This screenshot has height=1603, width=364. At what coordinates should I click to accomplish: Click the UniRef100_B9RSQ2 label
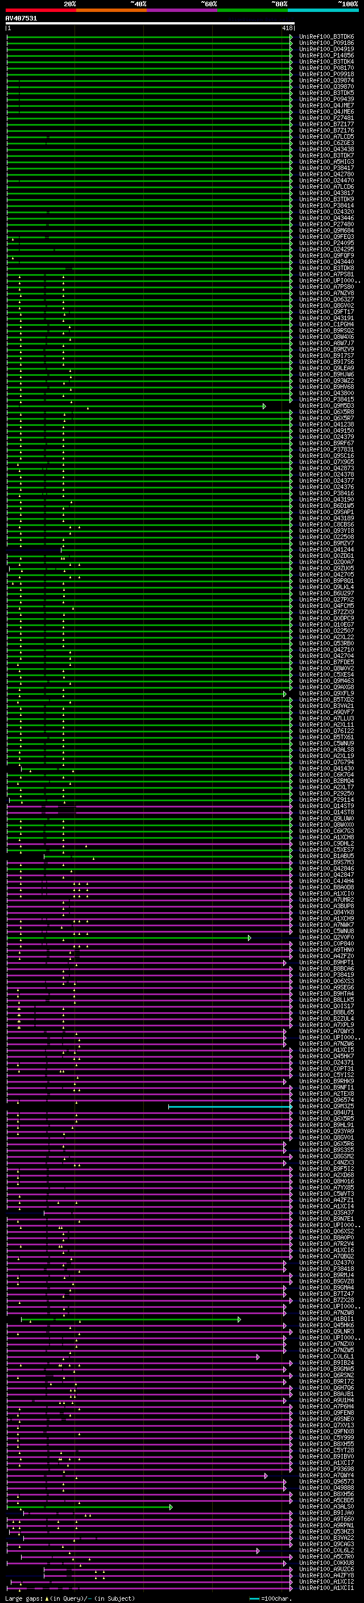326,330
